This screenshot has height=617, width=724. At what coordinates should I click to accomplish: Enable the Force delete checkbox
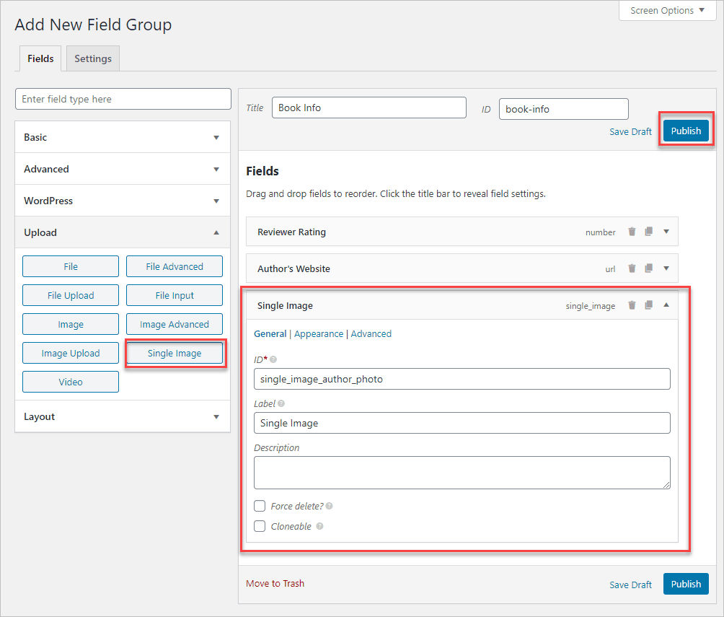(260, 506)
